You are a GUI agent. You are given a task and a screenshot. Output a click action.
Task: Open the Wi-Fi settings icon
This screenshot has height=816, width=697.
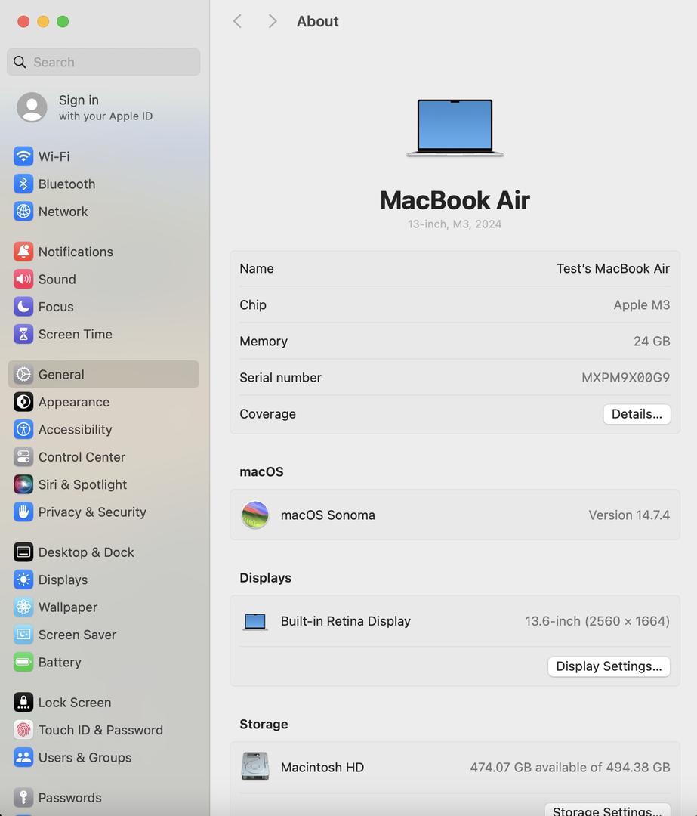[23, 156]
